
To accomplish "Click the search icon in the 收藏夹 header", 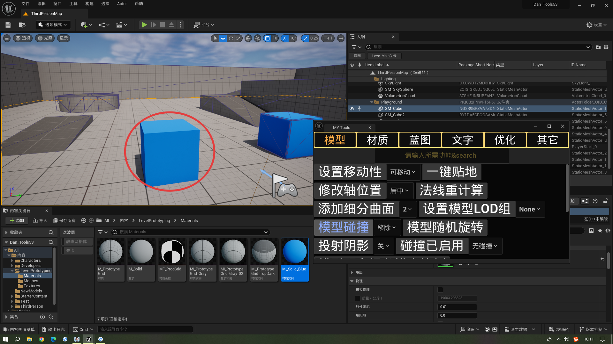I will tap(51, 233).
